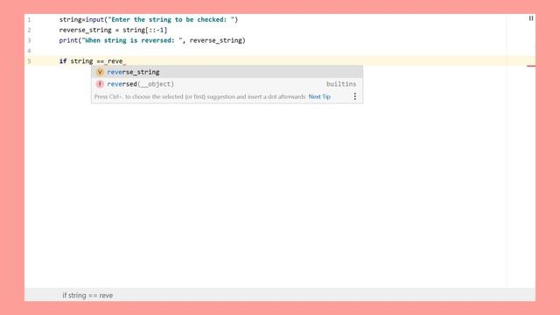This screenshot has width=560, height=315.
Task: Click the 'if string == reve' breadcrumb
Action: (87, 296)
